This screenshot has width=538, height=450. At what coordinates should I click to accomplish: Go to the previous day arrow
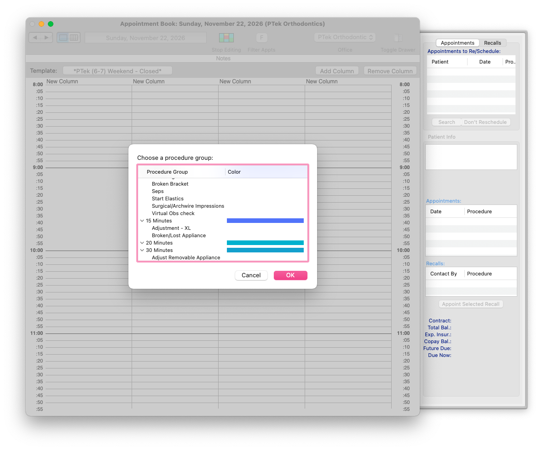(x=35, y=37)
